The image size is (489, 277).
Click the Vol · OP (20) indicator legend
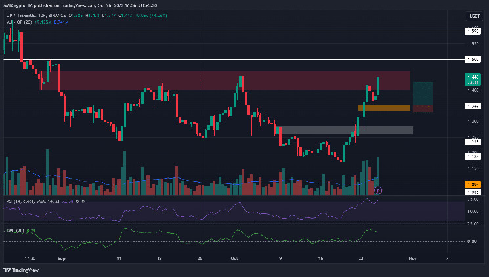[x=19, y=22]
